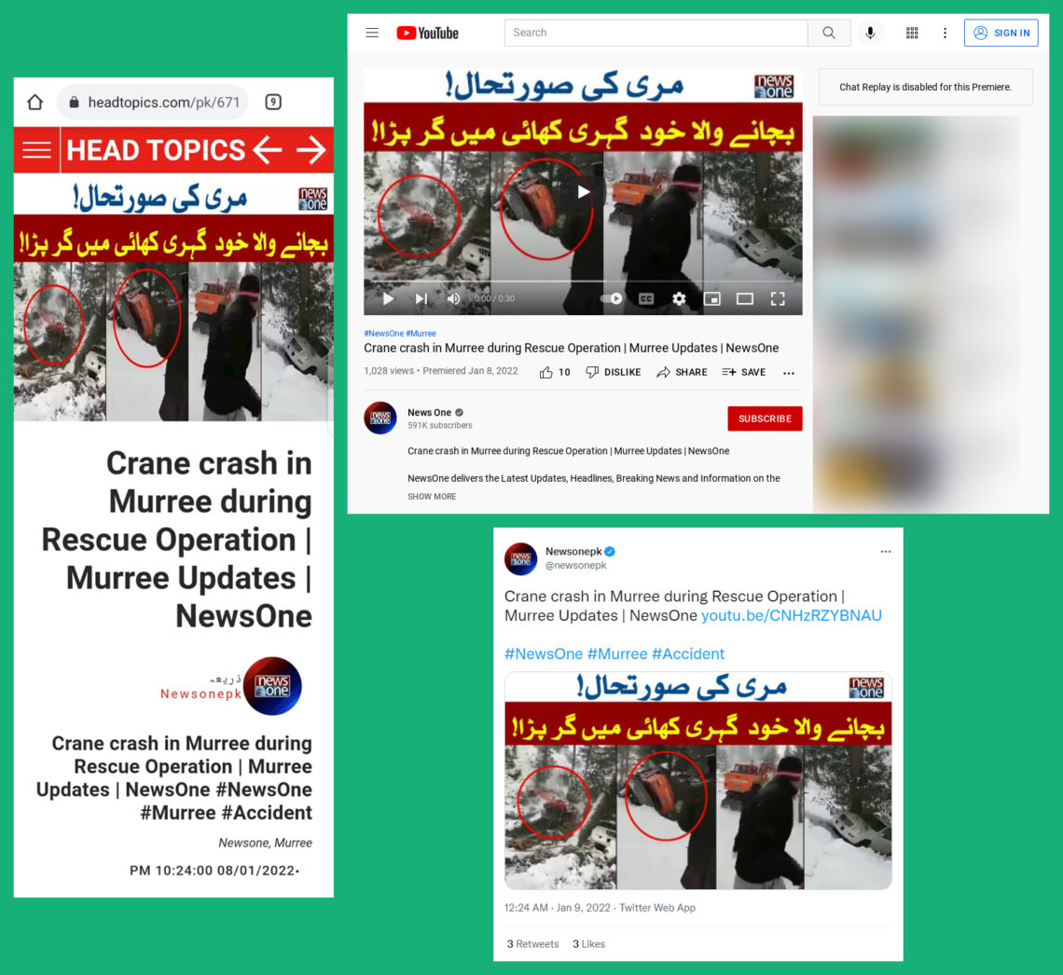Open miniplayer icon in video controls
Screen dimensions: 1063x975
711,299
